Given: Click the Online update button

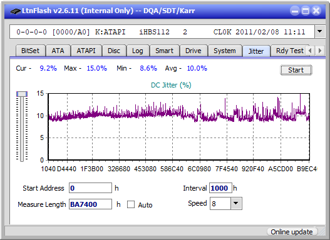Looking at the screenshot, I should click(x=292, y=232).
